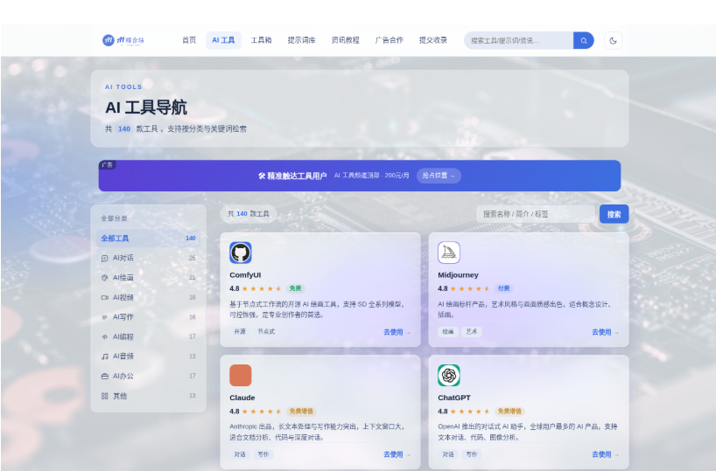This screenshot has height=471, width=716.
Task: Click the 绘画 tag on Midjourney
Action: point(448,331)
